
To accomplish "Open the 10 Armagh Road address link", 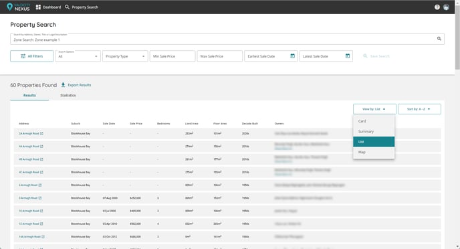I will coord(29,211).
